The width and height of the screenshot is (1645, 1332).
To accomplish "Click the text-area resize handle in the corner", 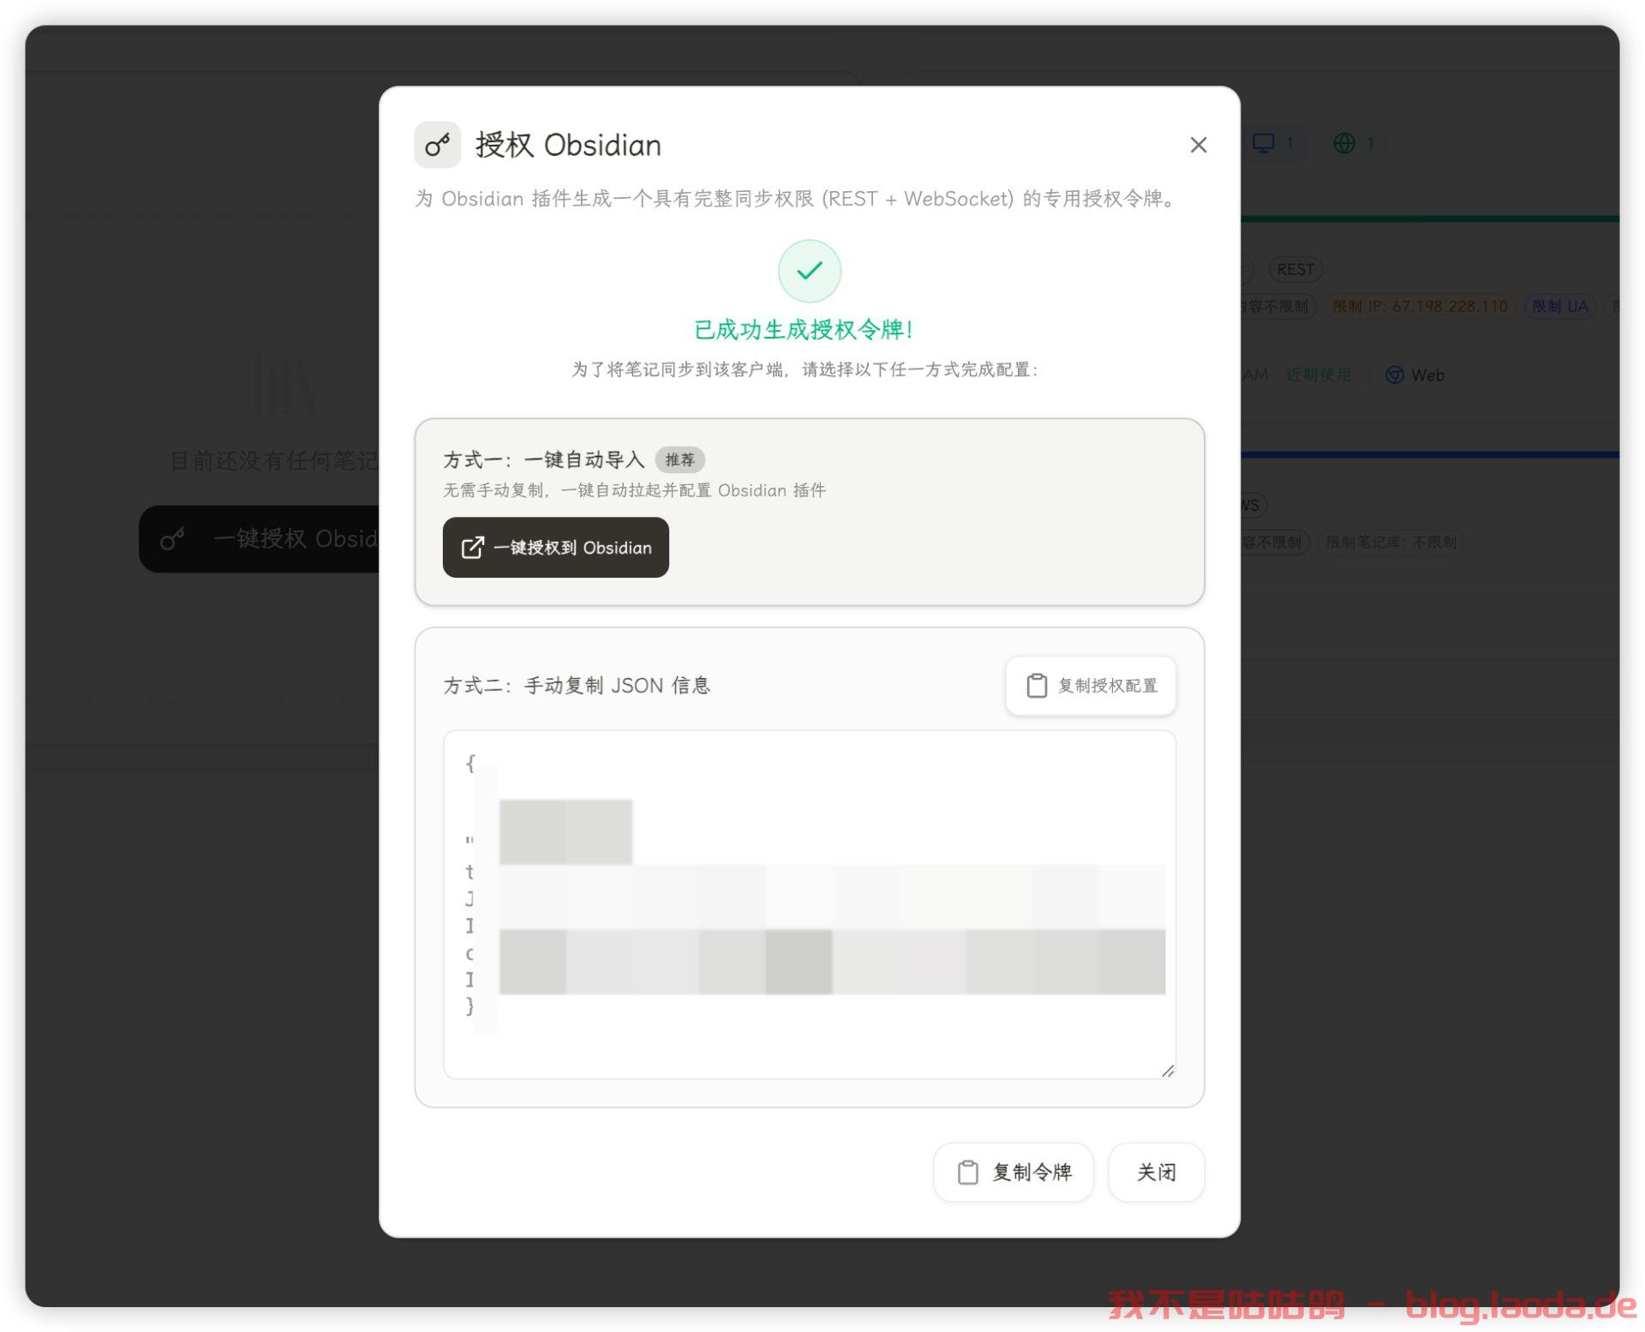I will (1168, 1071).
